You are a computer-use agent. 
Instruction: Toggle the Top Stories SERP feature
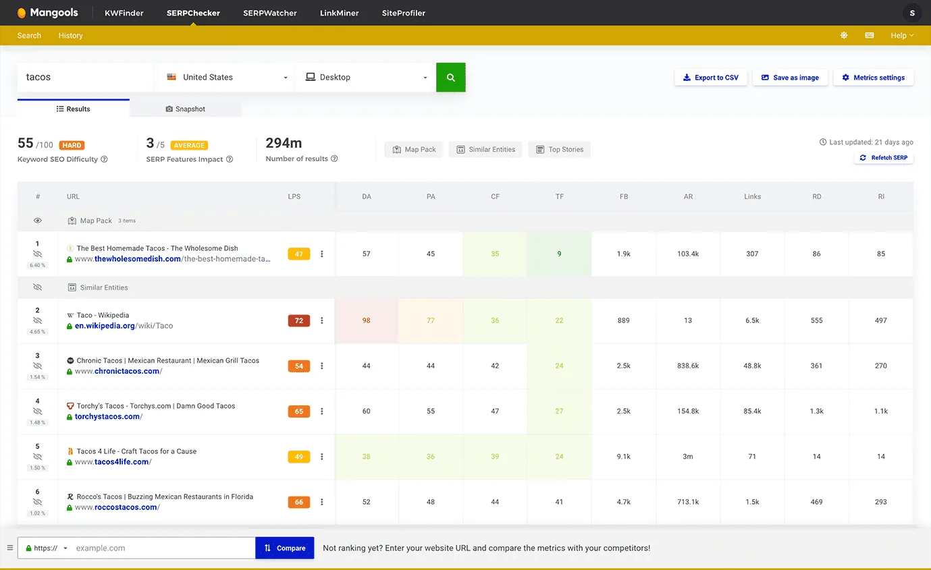(559, 150)
